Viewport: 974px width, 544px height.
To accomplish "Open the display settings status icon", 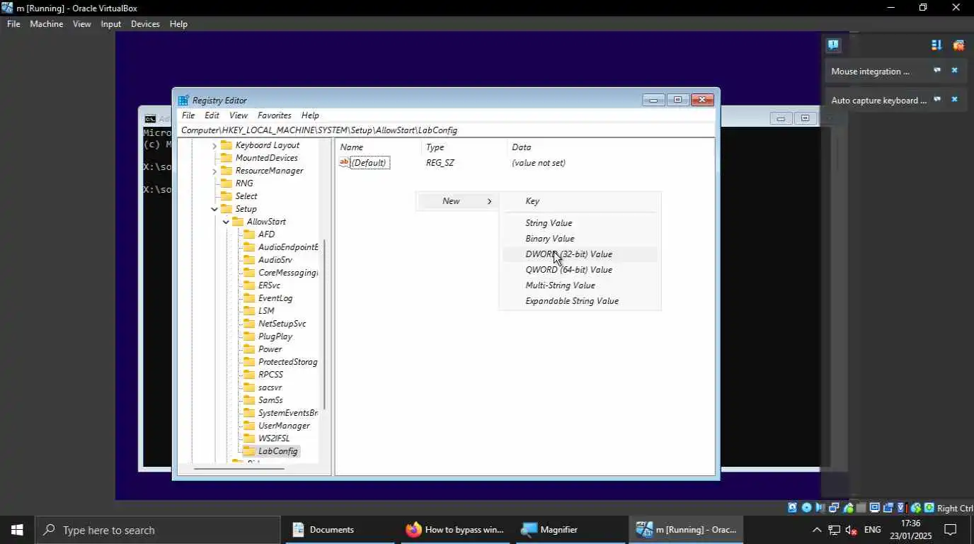I will click(874, 508).
